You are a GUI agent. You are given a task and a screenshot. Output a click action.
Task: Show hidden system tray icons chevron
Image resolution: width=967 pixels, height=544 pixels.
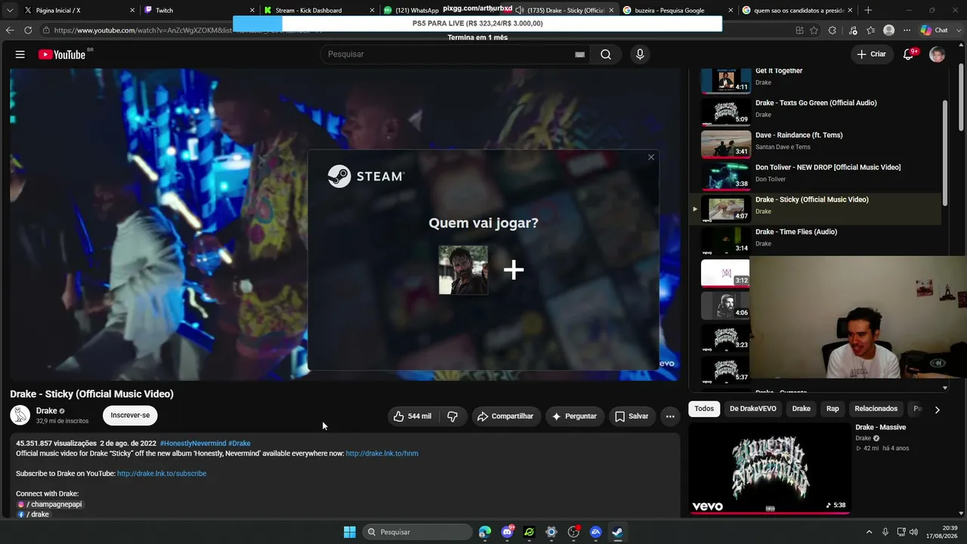(x=869, y=532)
